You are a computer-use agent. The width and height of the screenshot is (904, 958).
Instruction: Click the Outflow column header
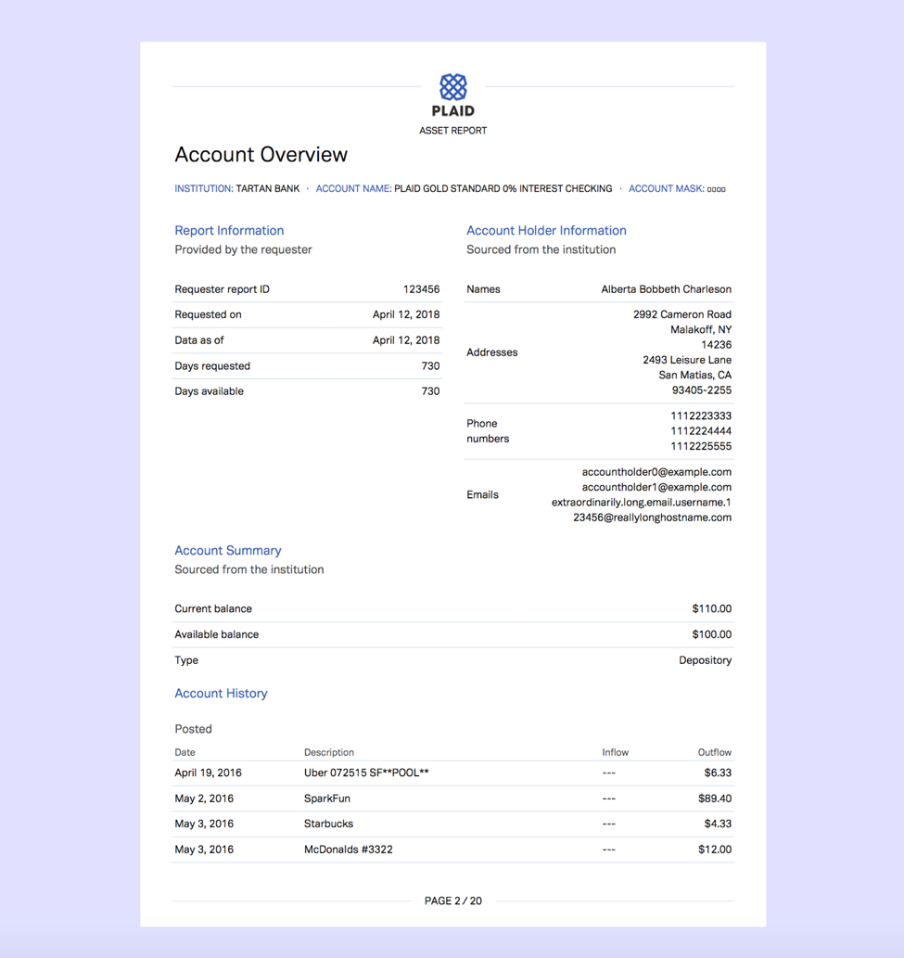coord(714,752)
